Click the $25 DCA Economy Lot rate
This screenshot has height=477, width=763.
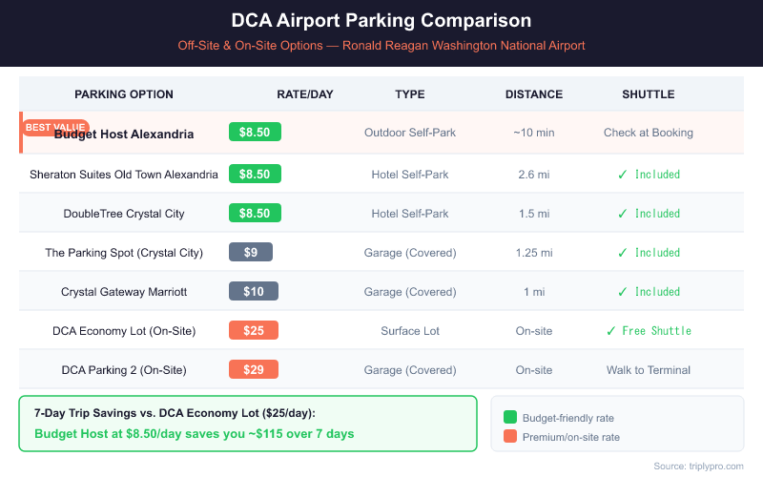pyautogui.click(x=254, y=331)
